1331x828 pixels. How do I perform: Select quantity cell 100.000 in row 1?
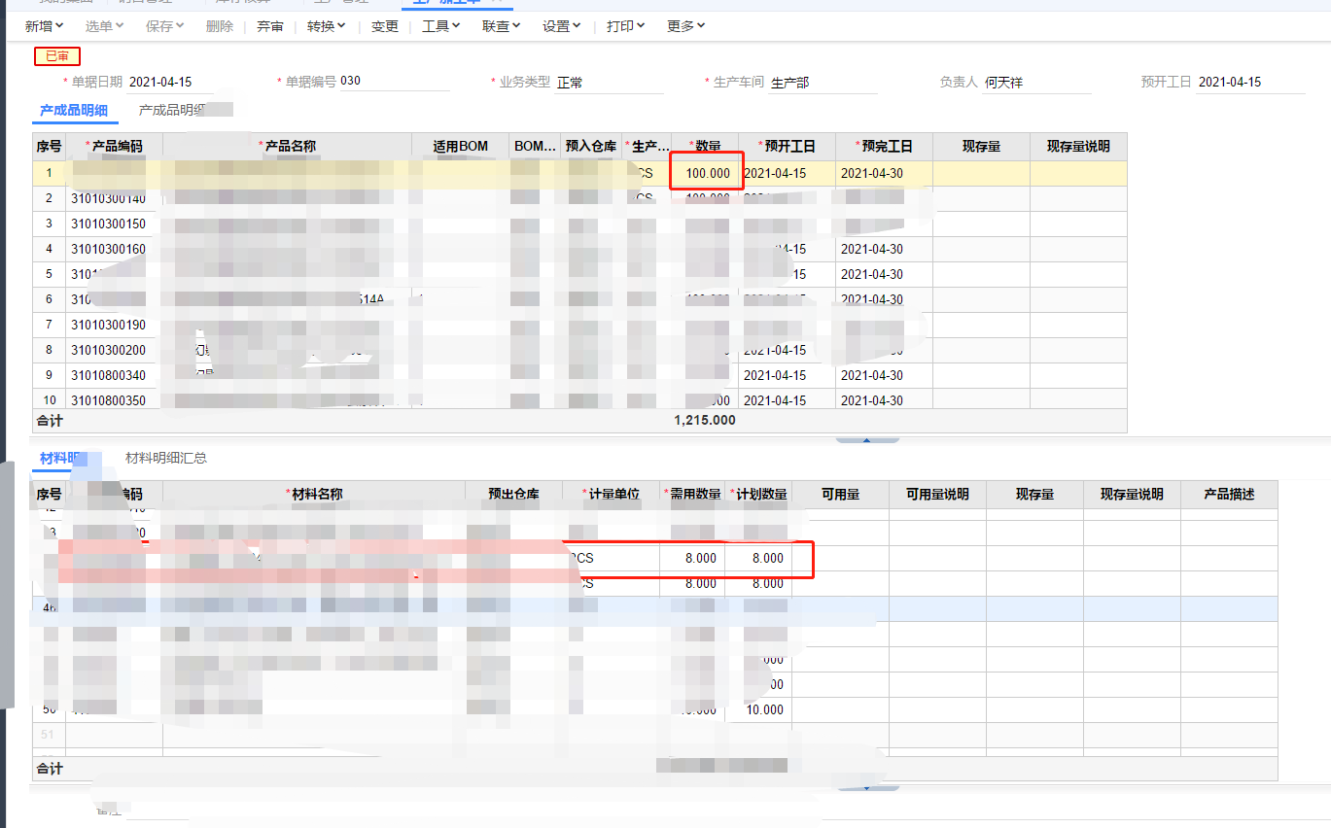point(706,173)
